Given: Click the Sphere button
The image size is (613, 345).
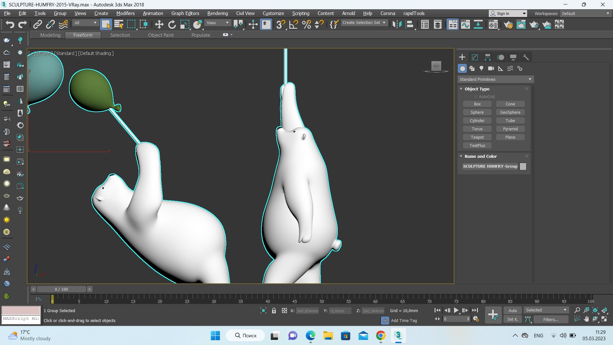Looking at the screenshot, I should coord(477,112).
